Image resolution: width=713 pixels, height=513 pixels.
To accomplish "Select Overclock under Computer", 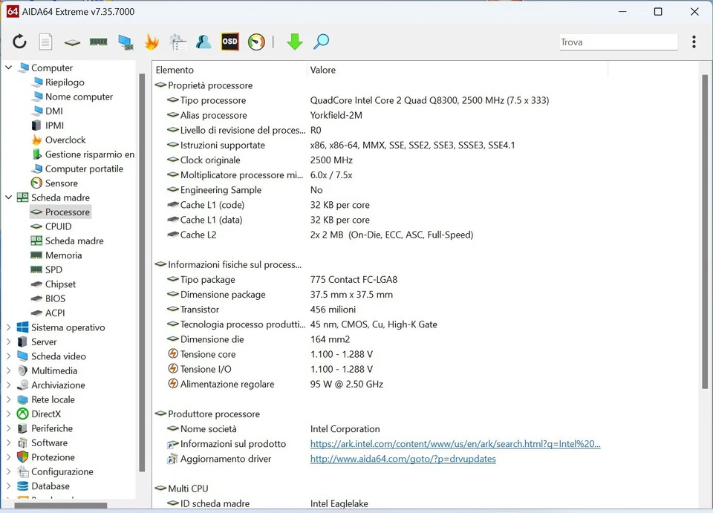I will click(65, 140).
